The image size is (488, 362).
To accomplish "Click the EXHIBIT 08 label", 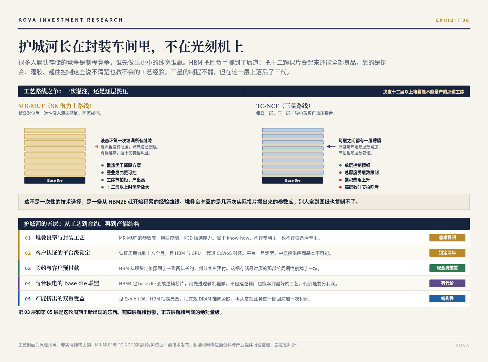I will point(453,20).
